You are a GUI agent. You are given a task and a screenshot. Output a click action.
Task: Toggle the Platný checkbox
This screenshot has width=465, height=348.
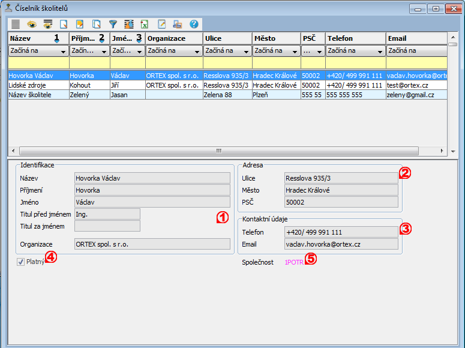(x=21, y=262)
